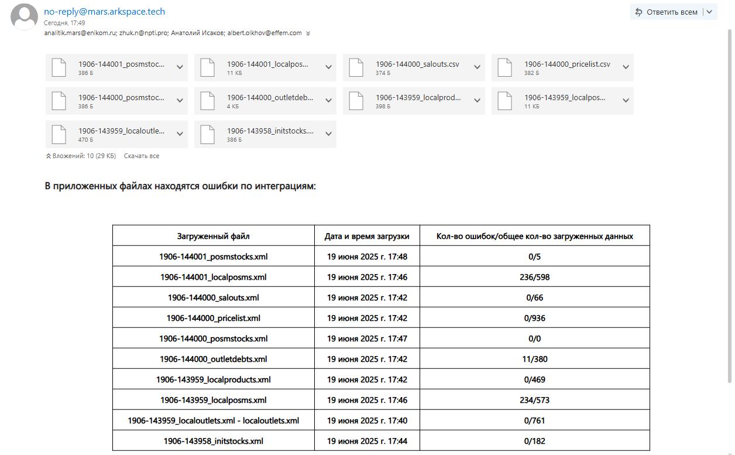Open dropdown for 1906-144000_salouts.csv attachment
This screenshot has height=455, width=735.
click(477, 67)
